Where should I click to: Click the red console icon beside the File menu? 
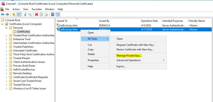pyautogui.click(x=2, y=9)
